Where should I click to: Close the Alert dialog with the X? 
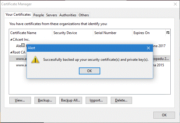[x=148, y=48]
